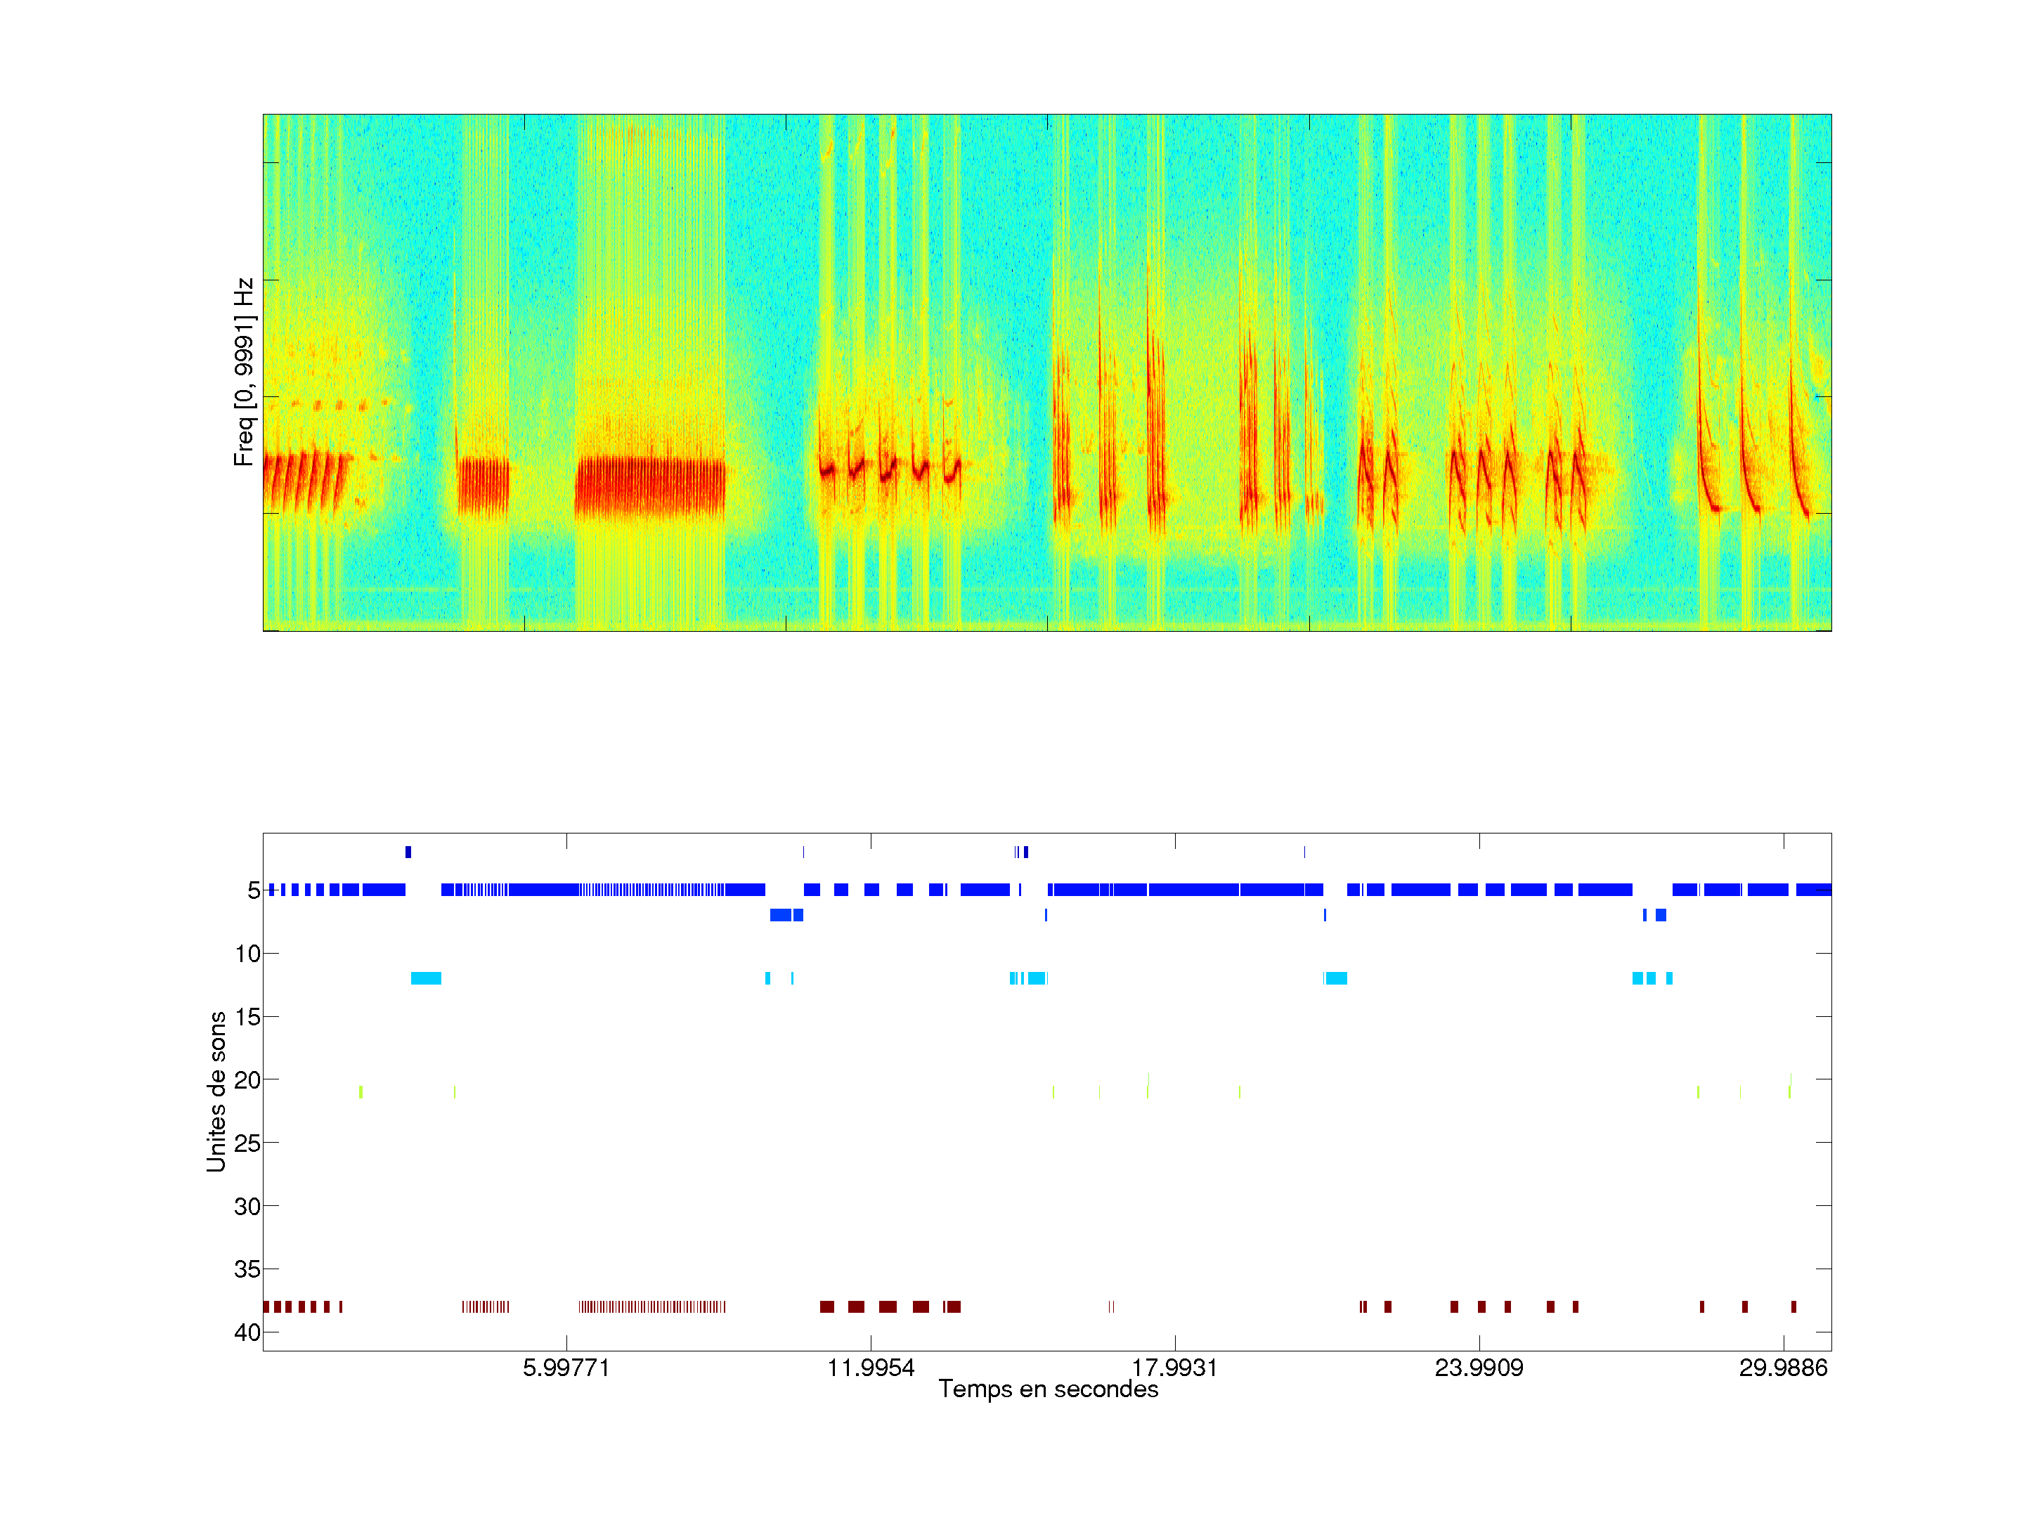Click the y-axis tick label 35
The width and height of the screenshot is (2024, 1518).
[247, 1270]
